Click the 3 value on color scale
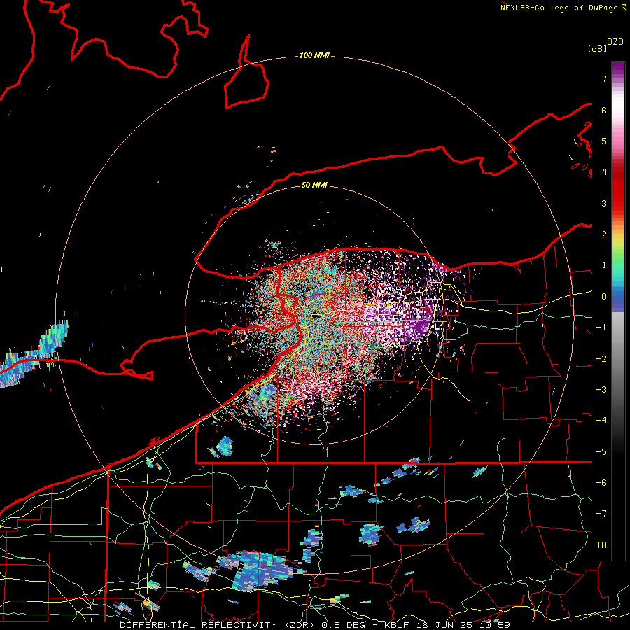Viewport: 630px width, 630px height. click(604, 203)
